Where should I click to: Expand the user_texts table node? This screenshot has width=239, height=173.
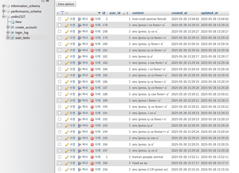point(8,37)
